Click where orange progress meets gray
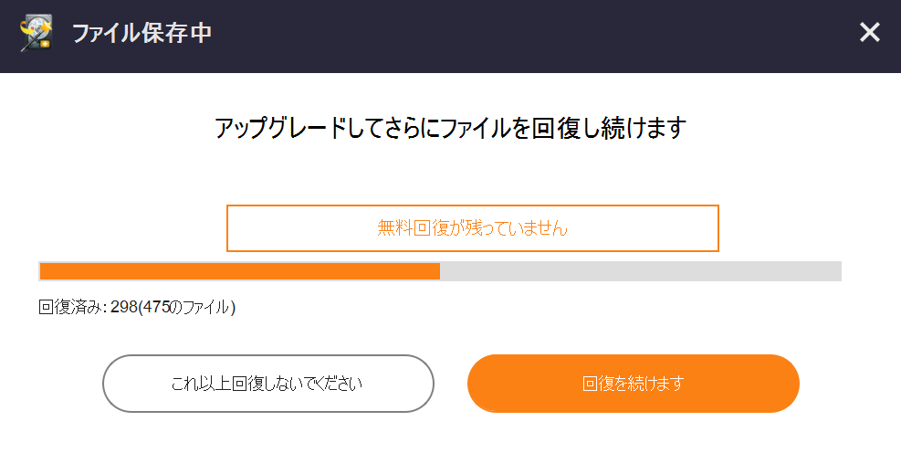Viewport: 901px width, 453px height. coord(440,271)
